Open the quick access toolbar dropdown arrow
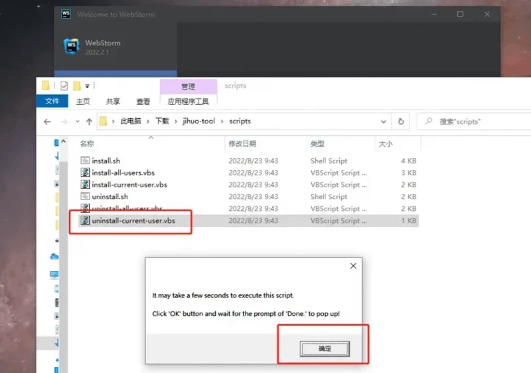Screen dimensions: 531x373 pos(87,86)
